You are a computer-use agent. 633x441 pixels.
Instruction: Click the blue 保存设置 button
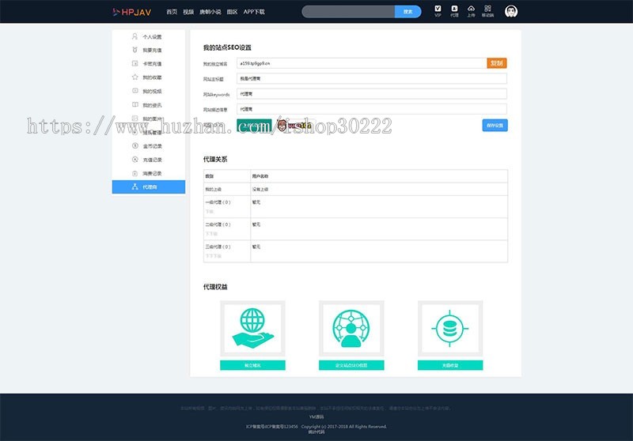click(495, 126)
